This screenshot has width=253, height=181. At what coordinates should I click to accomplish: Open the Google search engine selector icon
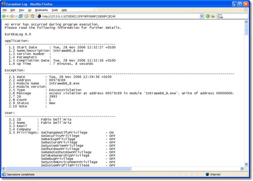[x=220, y=16]
